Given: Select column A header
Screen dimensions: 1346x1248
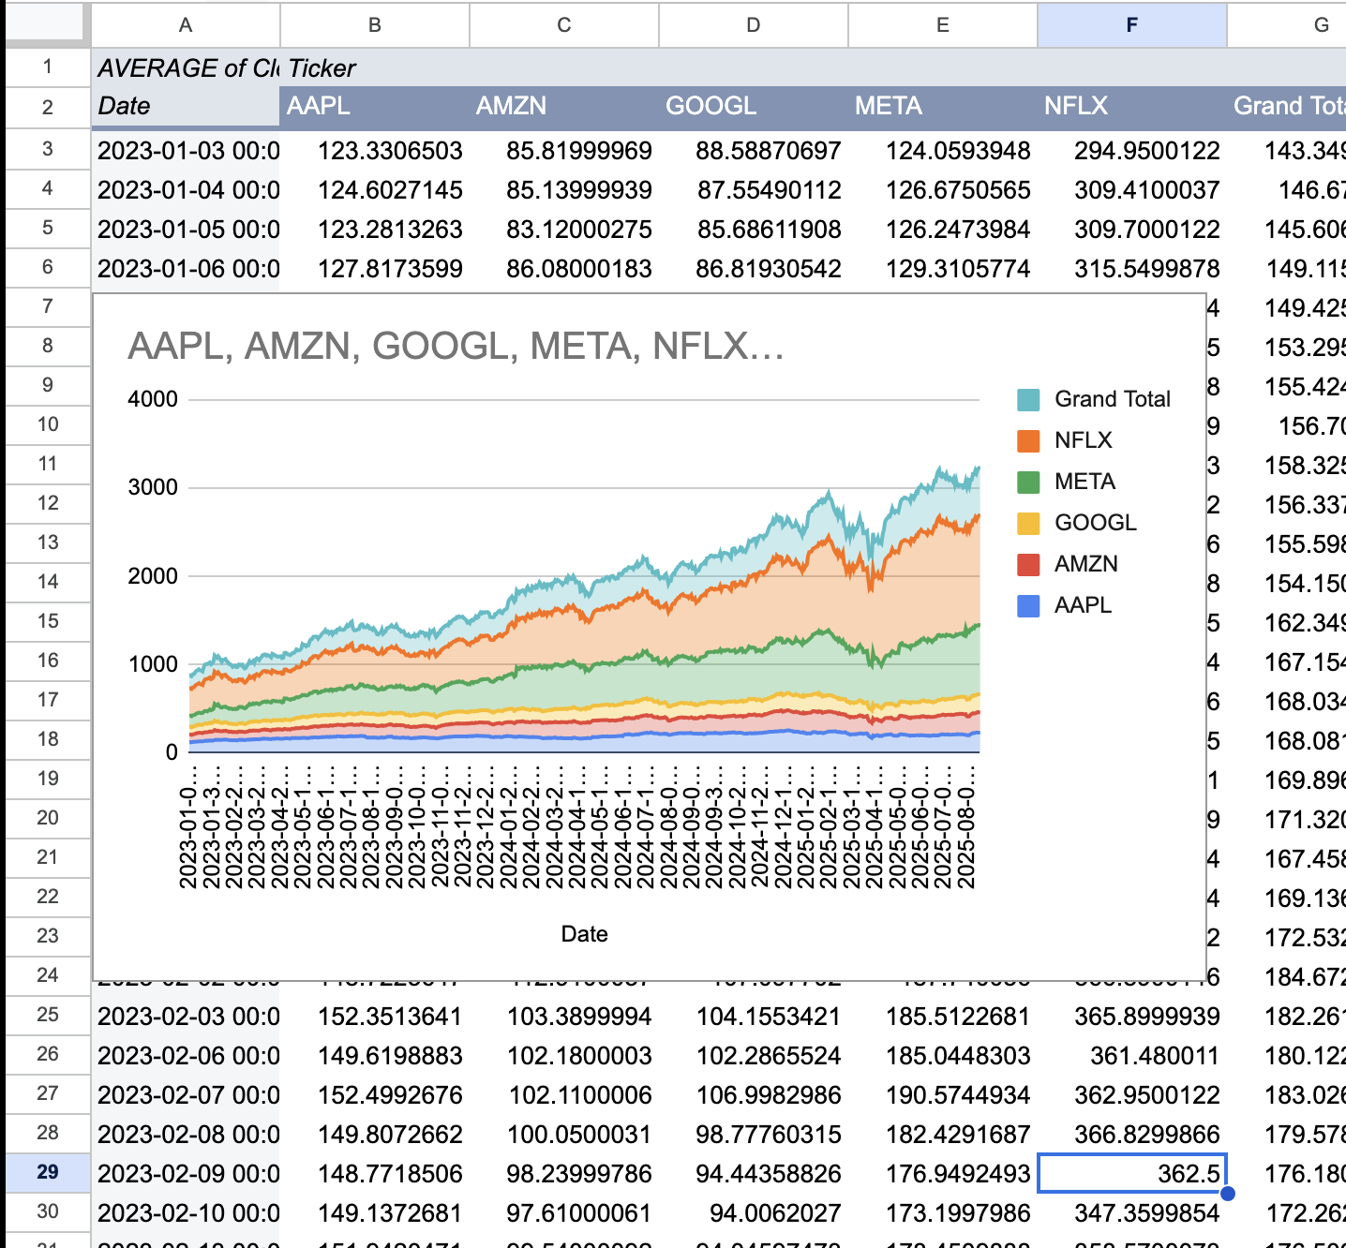Looking at the screenshot, I should [185, 25].
